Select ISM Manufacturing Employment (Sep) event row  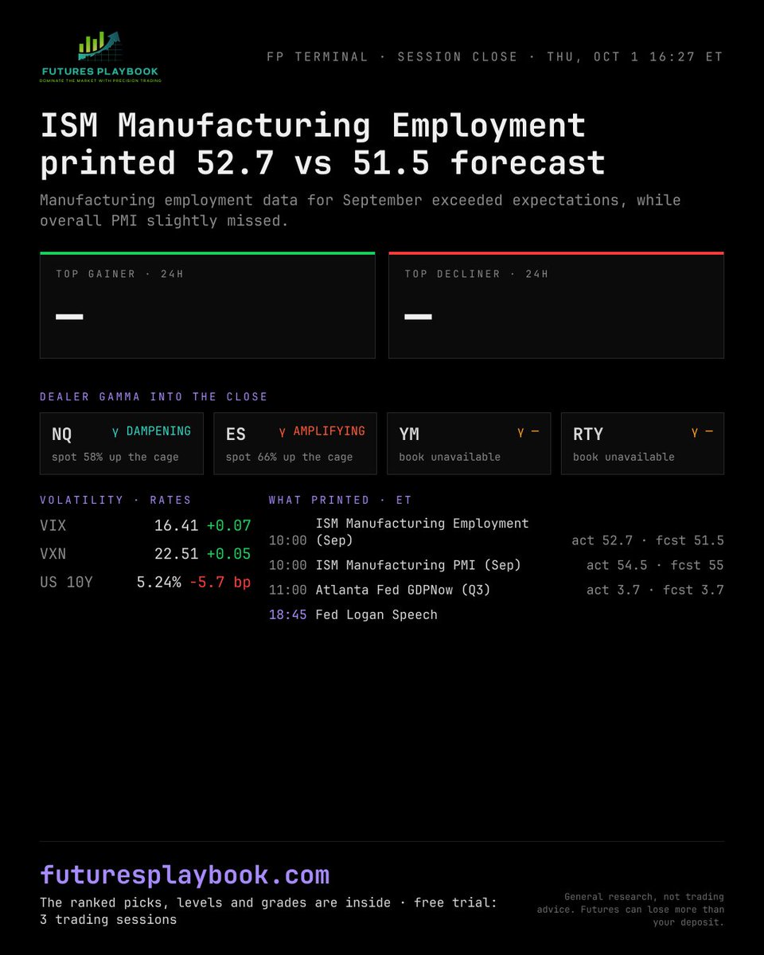497,532
